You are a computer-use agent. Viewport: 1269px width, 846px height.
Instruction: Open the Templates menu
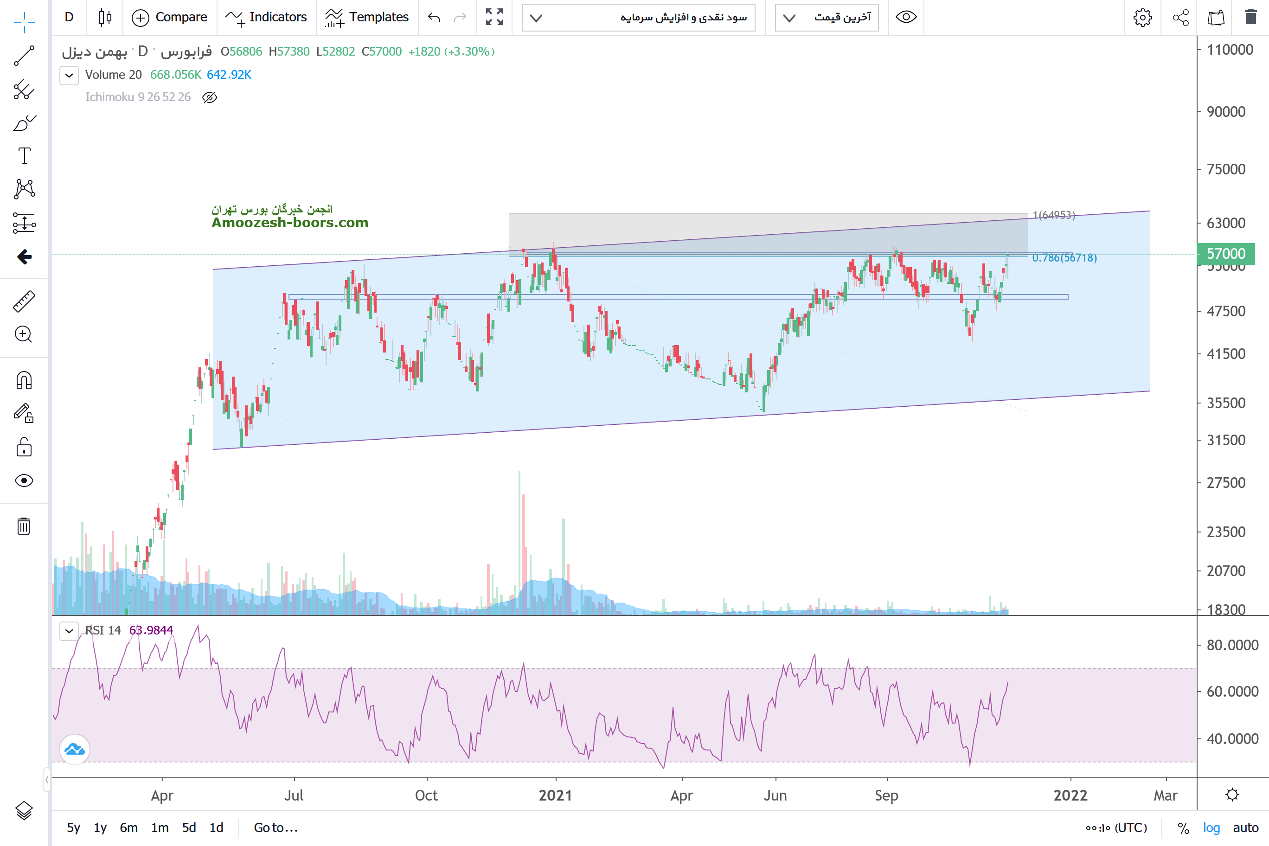pyautogui.click(x=367, y=17)
